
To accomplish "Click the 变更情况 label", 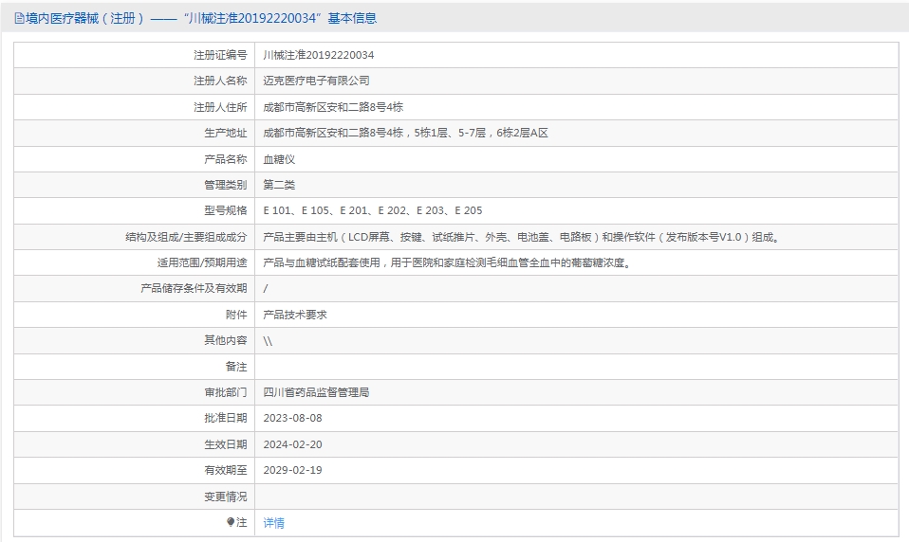I will [x=226, y=497].
